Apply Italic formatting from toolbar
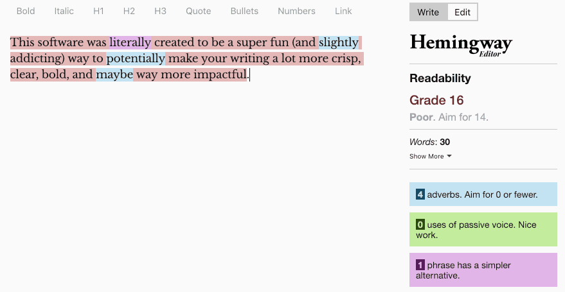 (x=64, y=11)
